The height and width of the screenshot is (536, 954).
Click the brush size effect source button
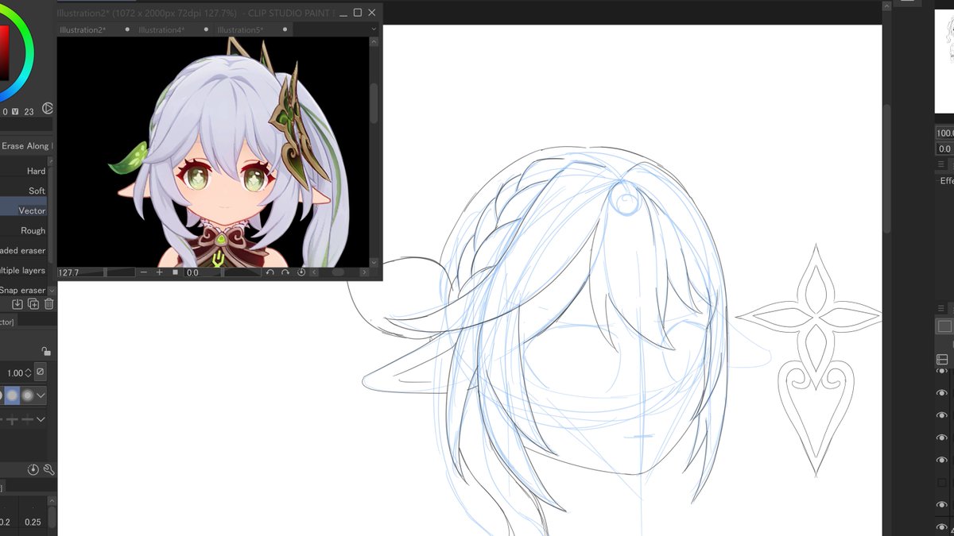[x=41, y=372]
